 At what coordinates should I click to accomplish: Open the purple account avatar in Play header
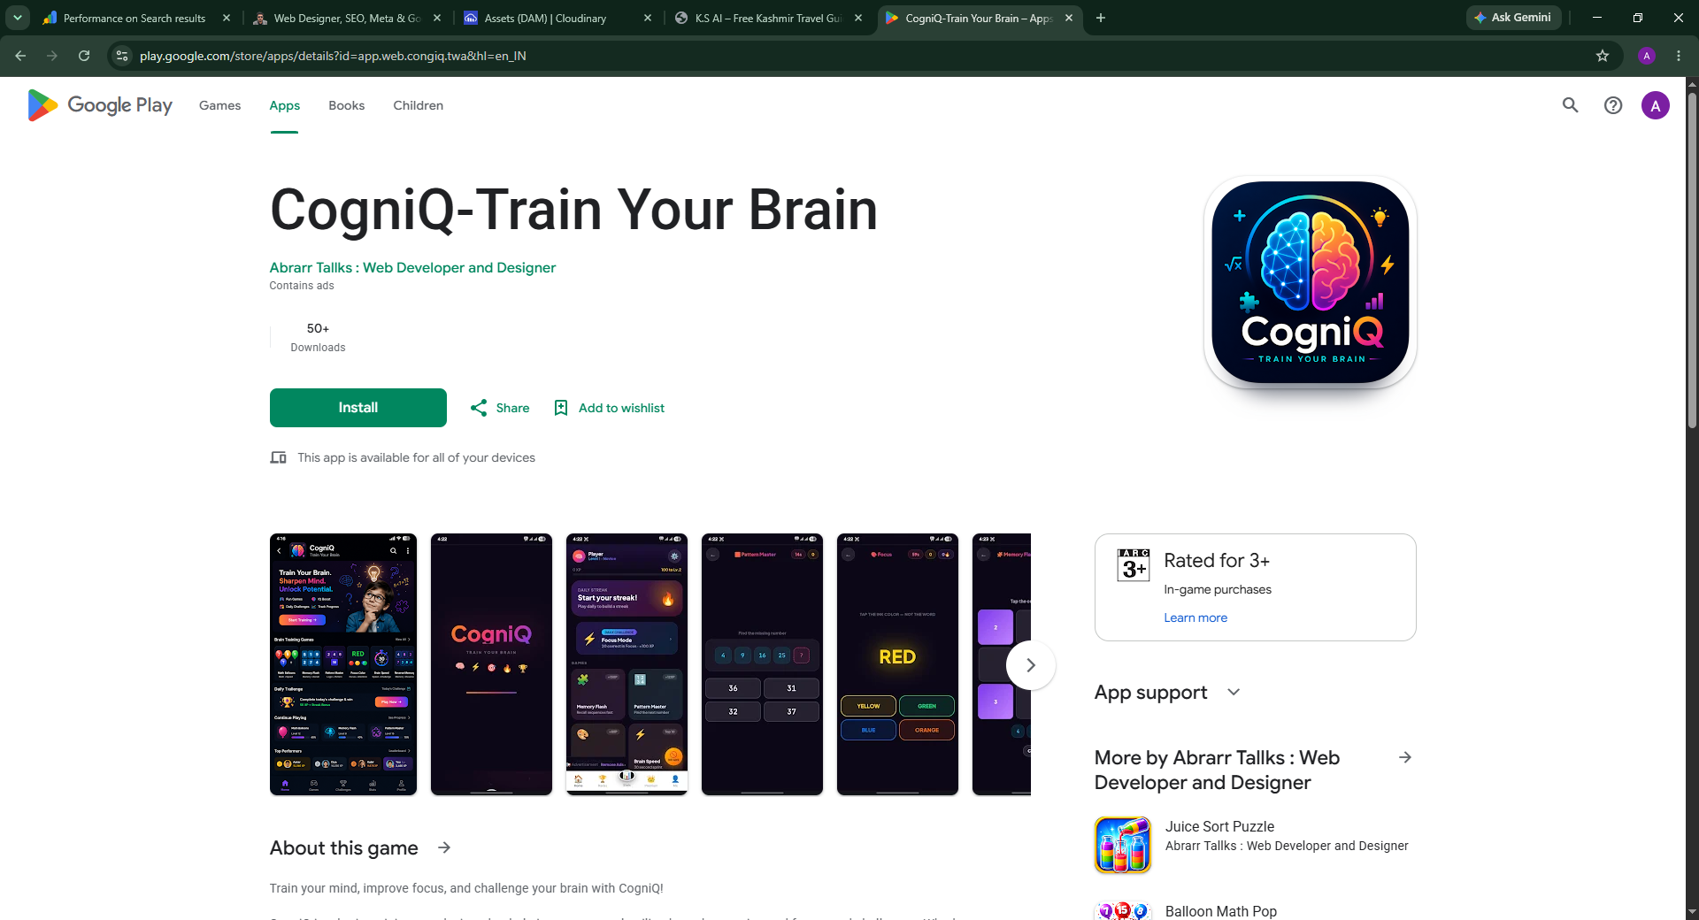(1655, 105)
